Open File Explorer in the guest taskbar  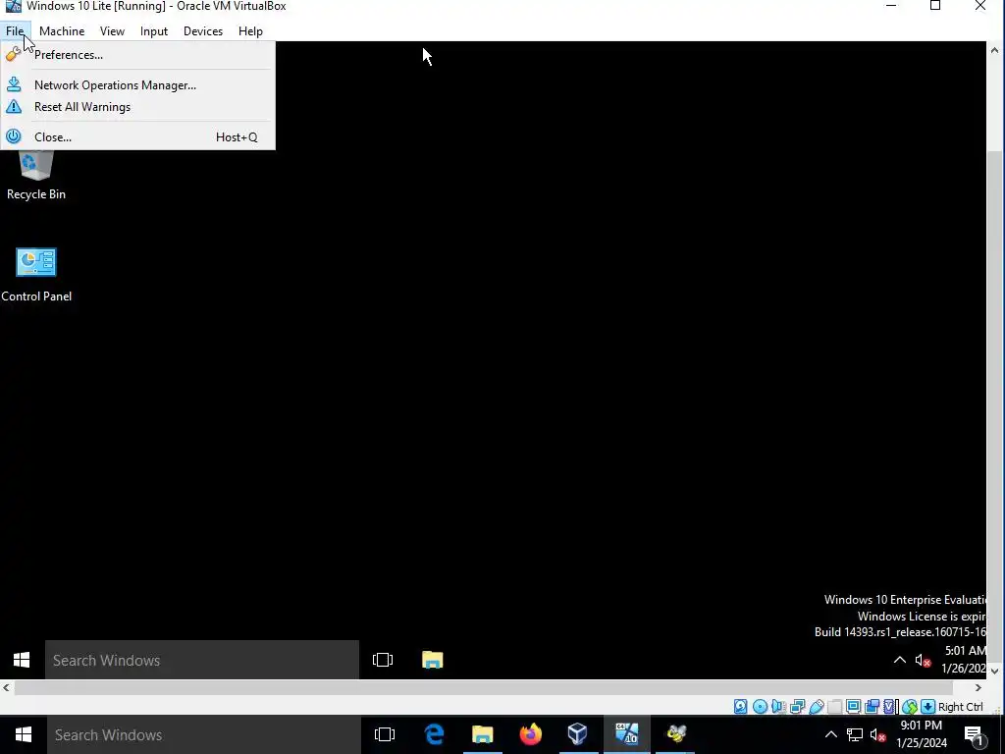pos(433,660)
